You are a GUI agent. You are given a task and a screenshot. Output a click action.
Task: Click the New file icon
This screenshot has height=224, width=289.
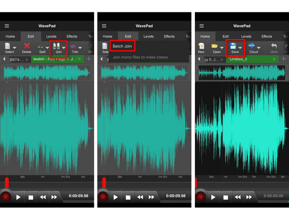[x=201, y=46]
